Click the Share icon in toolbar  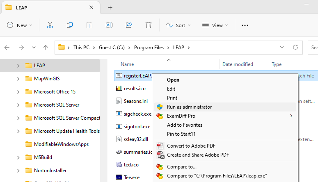click(129, 25)
